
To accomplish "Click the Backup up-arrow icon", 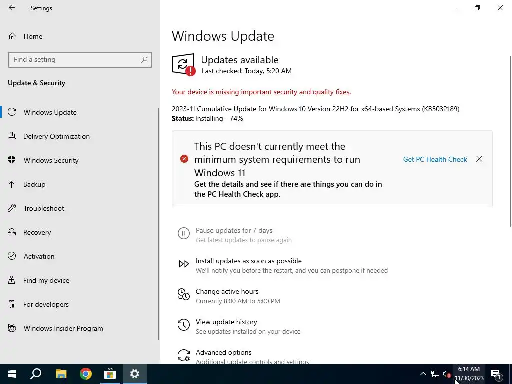I will pos(12,184).
